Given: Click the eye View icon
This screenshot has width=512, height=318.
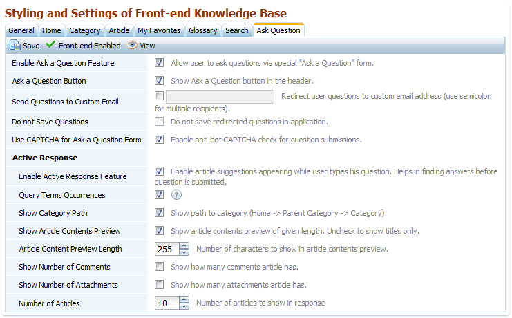Looking at the screenshot, I should pos(132,45).
